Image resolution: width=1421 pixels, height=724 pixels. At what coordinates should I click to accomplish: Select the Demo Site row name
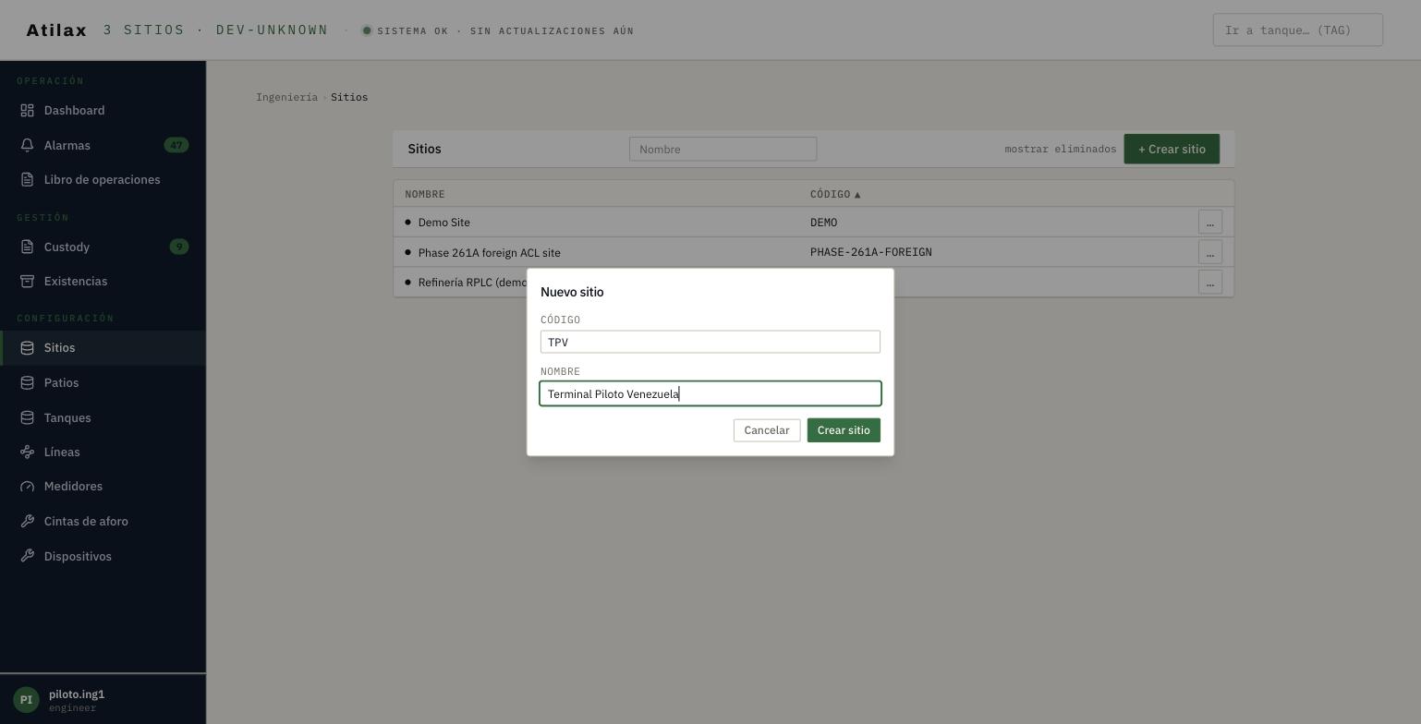point(444,223)
